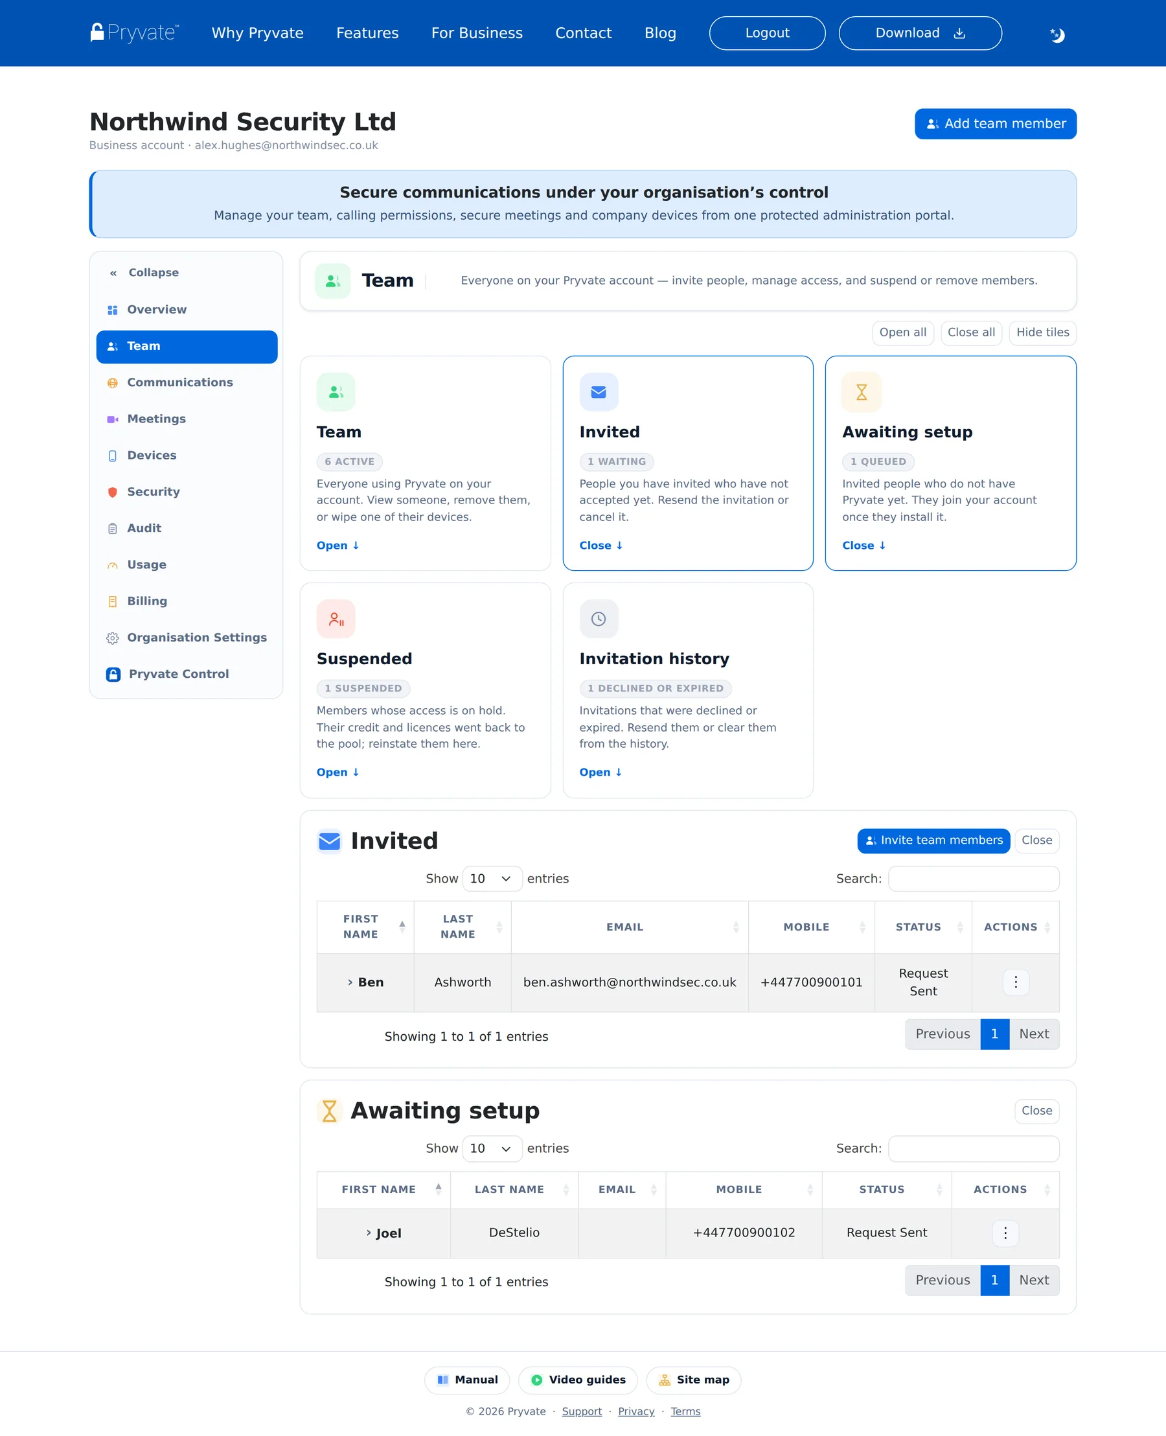This screenshot has width=1166, height=1436.
Task: Open Invited table entries-per-page dropdown
Action: pyautogui.click(x=492, y=879)
